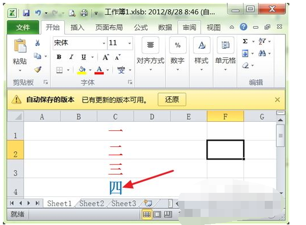306x225 pixels.
Task: Switch to Sheet2 worksheet
Action: point(92,204)
